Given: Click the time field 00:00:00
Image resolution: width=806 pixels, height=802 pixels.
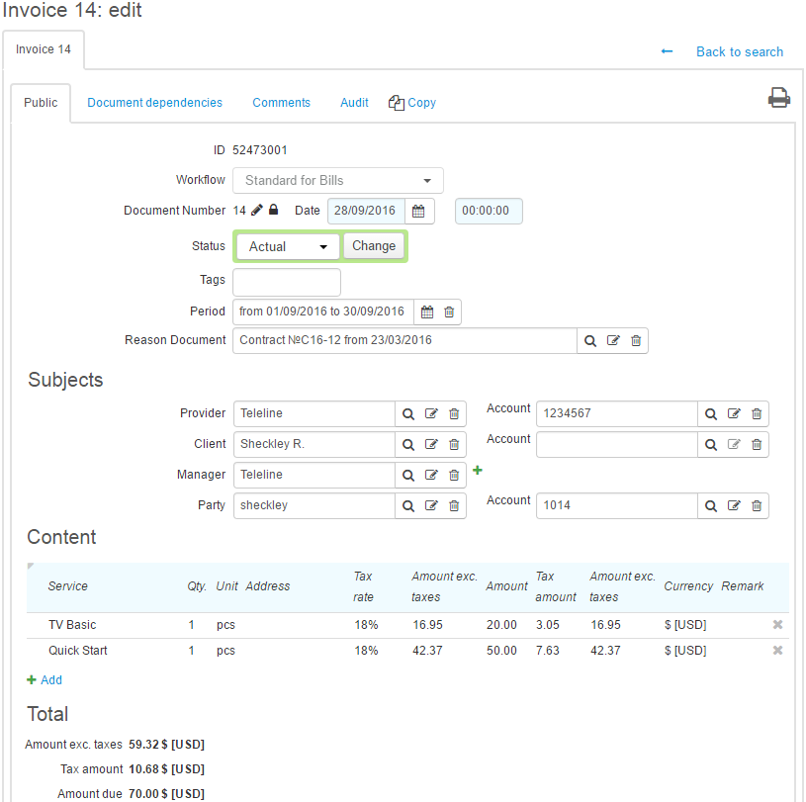Looking at the screenshot, I should tap(489, 211).
